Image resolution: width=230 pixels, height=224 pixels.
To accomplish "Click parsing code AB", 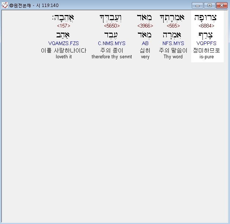I will 145,43.
